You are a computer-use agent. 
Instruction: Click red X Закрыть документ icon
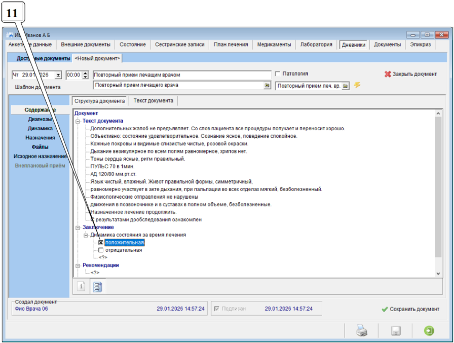pos(388,74)
